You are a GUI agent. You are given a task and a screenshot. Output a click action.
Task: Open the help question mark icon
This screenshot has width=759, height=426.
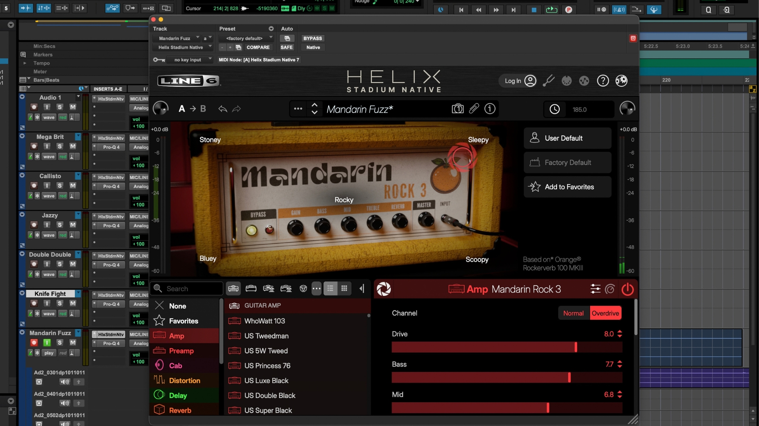tap(603, 81)
